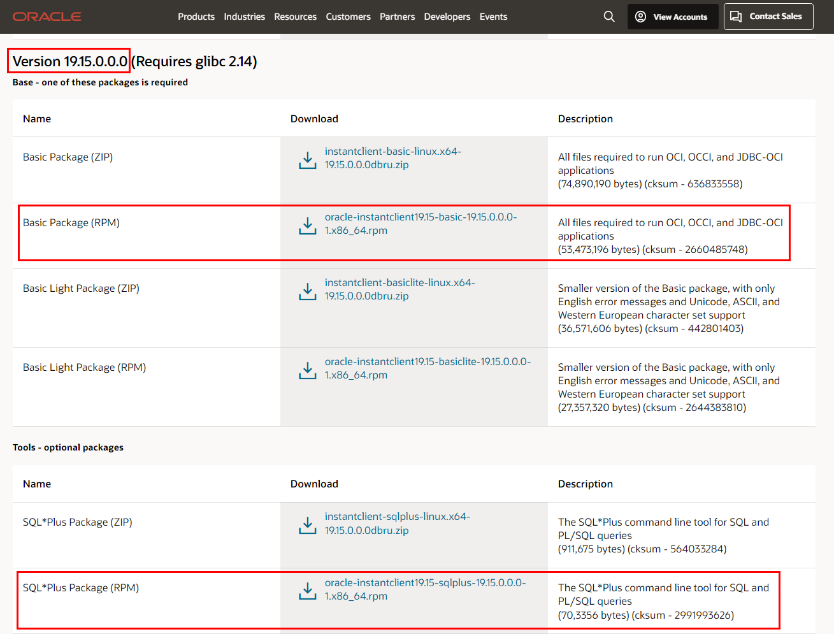Click Tools table 'Description' column header

point(586,484)
